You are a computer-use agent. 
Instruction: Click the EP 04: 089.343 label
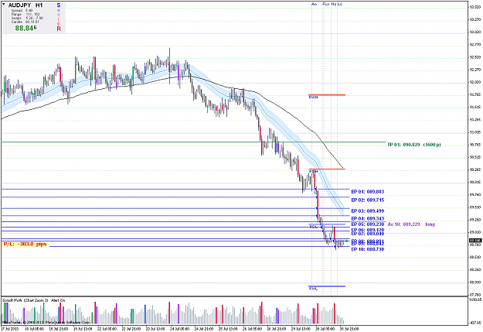click(368, 218)
